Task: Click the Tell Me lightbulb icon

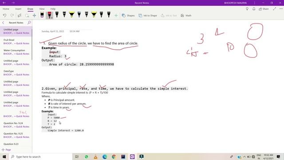Action: coord(247,9)
